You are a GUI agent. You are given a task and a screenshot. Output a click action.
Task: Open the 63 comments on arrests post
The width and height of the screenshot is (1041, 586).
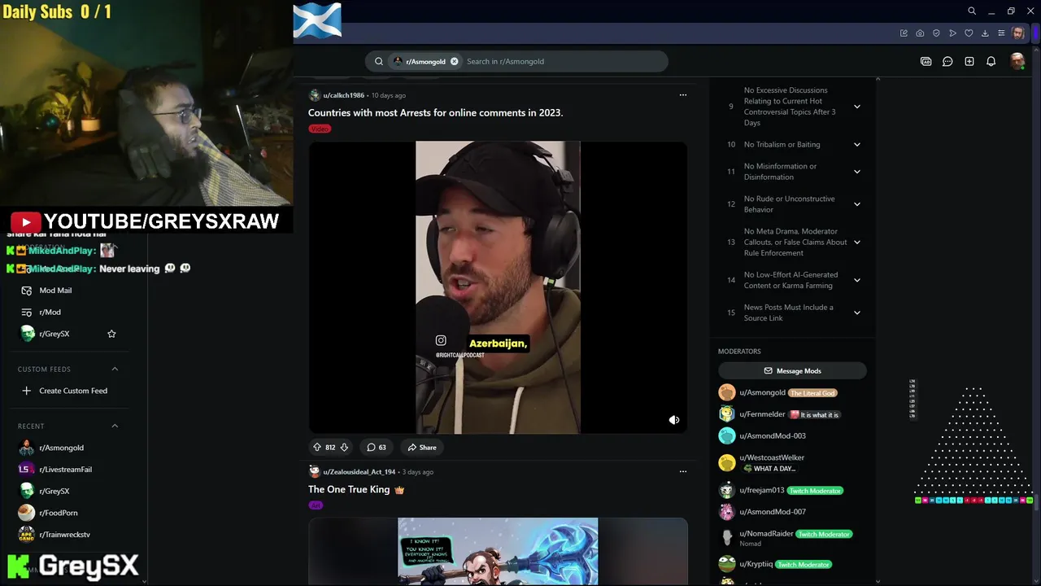tap(377, 447)
